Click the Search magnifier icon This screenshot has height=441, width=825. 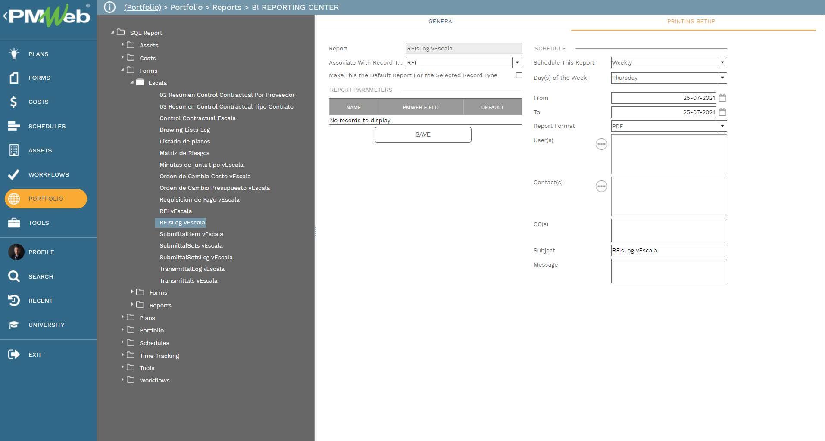click(x=14, y=276)
